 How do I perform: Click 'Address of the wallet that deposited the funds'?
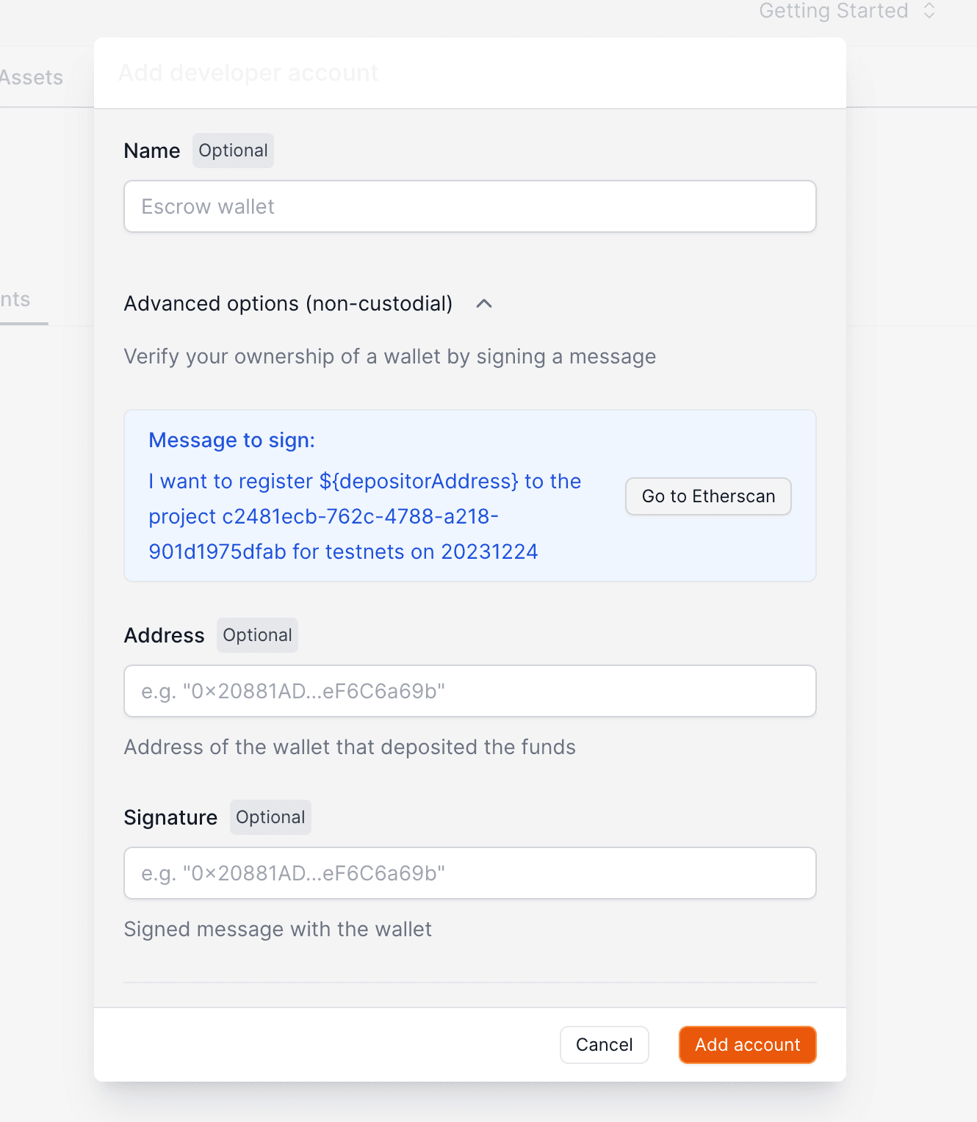pos(350,747)
